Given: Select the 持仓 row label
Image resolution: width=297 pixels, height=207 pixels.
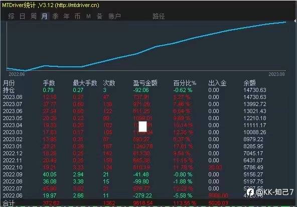Looking at the screenshot, I should tap(9, 90).
